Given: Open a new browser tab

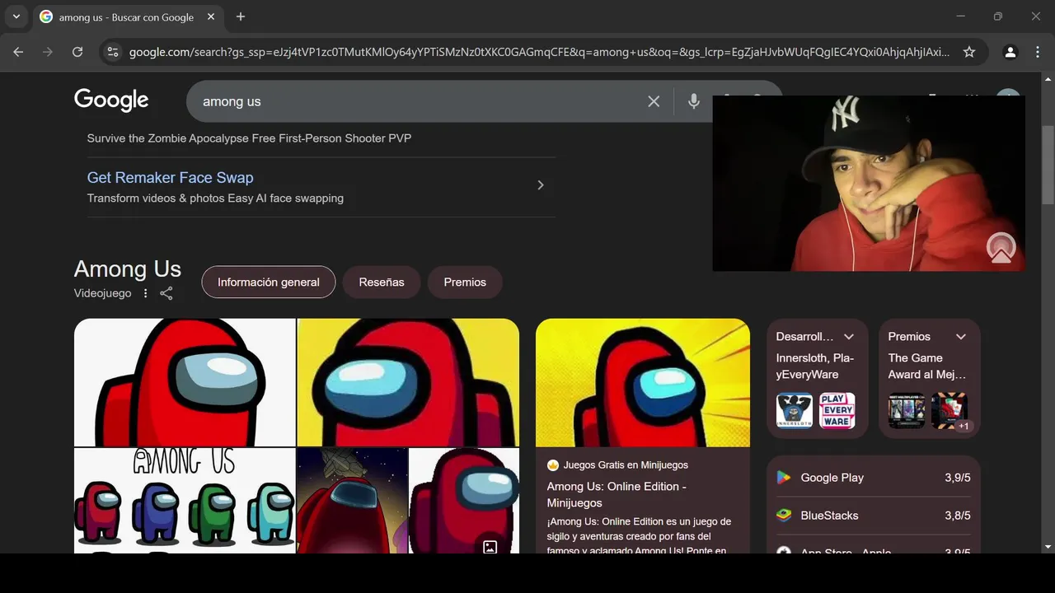Looking at the screenshot, I should pyautogui.click(x=240, y=16).
